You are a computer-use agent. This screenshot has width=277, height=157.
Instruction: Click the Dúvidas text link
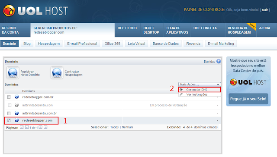pos(209,61)
